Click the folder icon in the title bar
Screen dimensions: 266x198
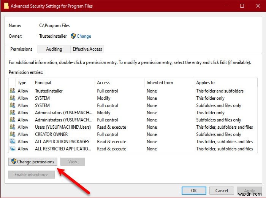pyautogui.click(x=6, y=6)
